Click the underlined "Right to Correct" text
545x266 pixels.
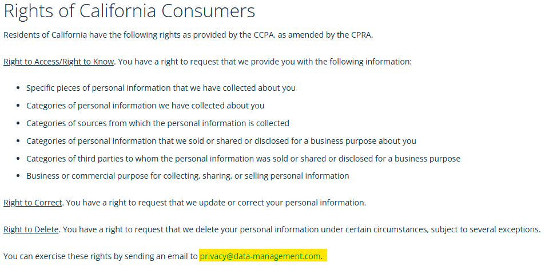coord(32,203)
